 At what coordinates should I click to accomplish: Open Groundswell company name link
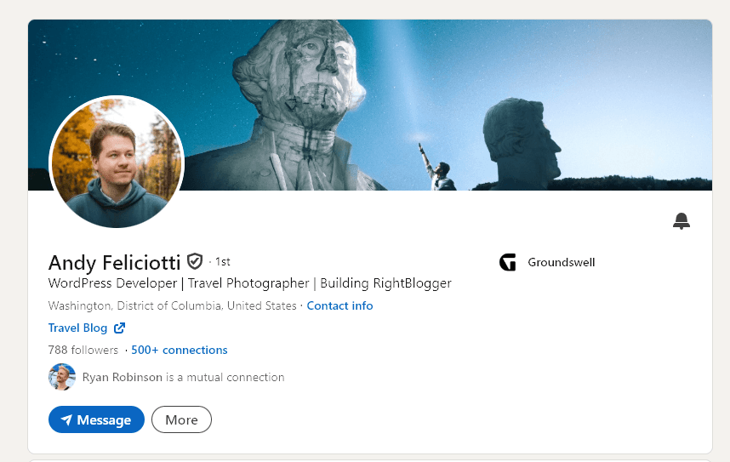561,262
